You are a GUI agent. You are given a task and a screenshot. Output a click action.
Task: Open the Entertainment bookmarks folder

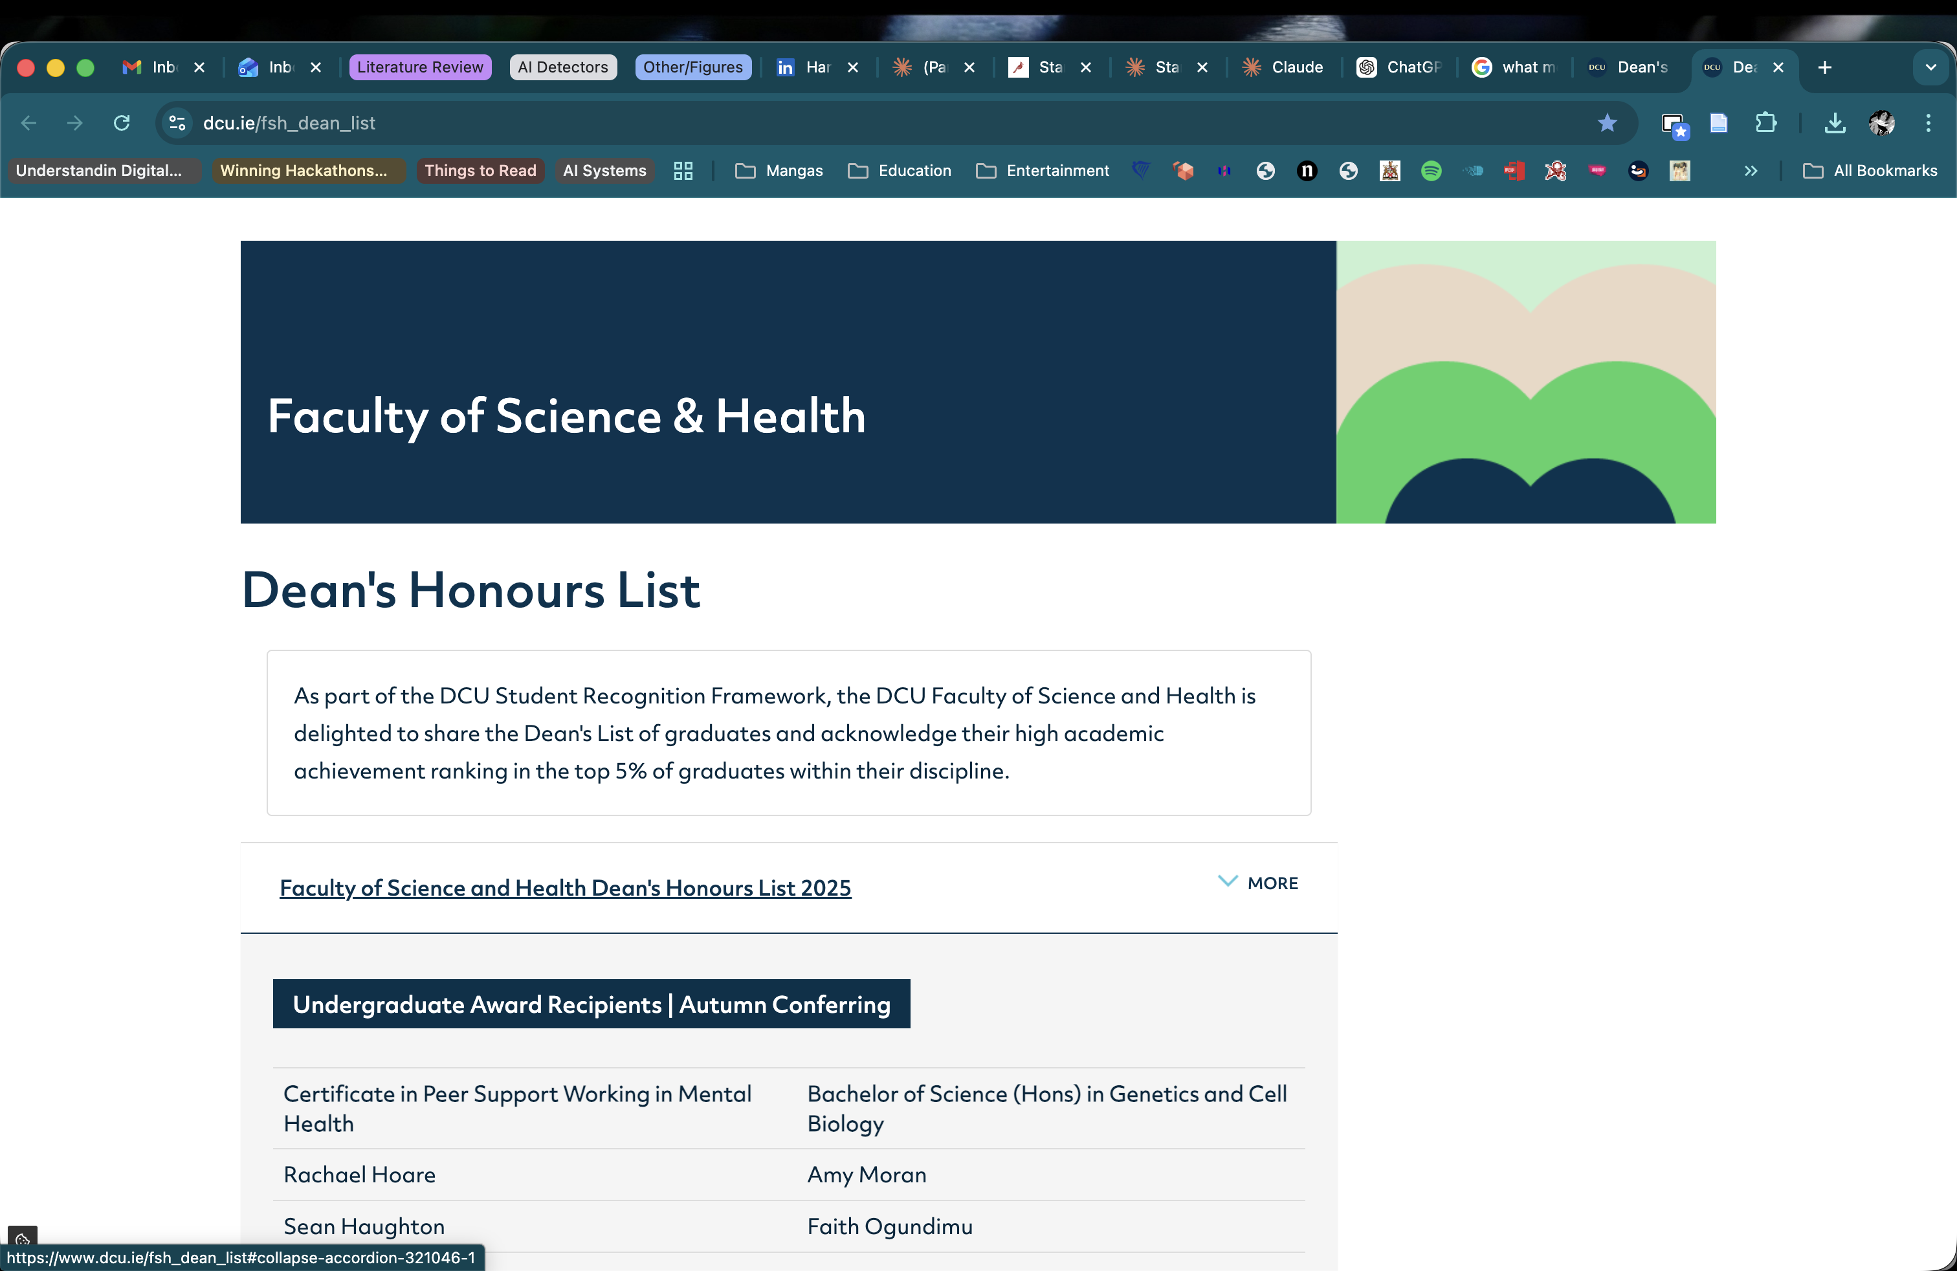pyautogui.click(x=1043, y=171)
